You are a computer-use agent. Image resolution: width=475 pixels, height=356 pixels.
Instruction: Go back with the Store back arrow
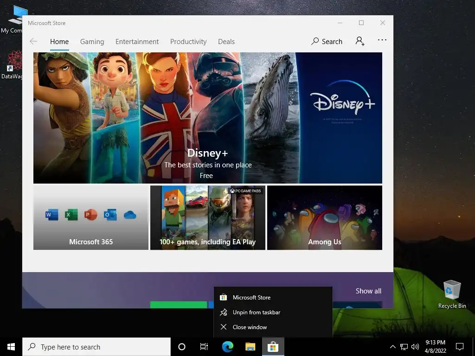coord(33,41)
